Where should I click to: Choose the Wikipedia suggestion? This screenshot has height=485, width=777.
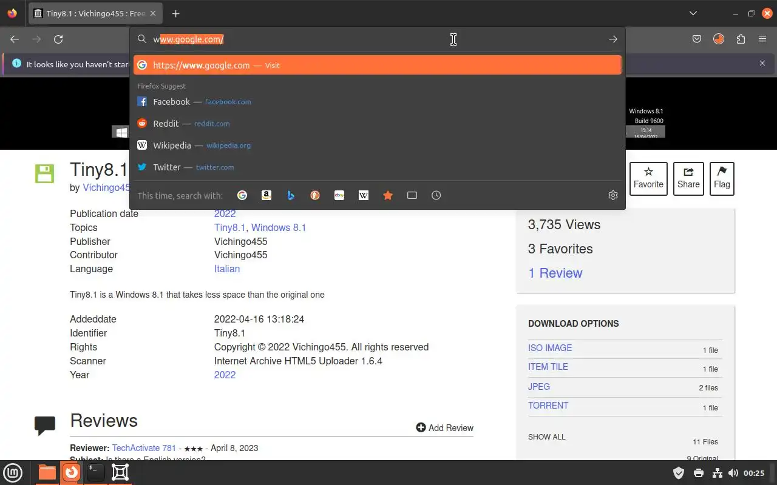(378, 145)
